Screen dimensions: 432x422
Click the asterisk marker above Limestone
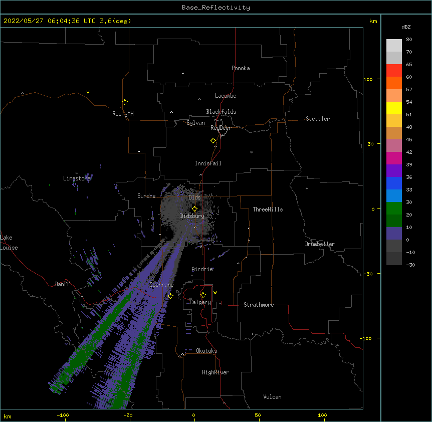tap(77, 173)
